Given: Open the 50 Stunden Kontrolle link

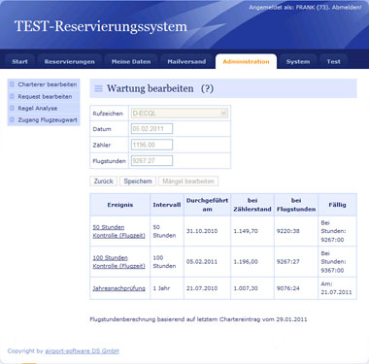Looking at the screenshot, I should pyautogui.click(x=118, y=231).
